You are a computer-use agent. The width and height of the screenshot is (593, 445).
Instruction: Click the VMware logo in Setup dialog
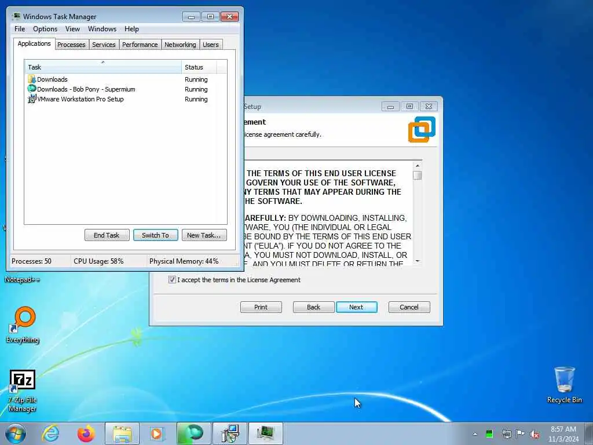click(422, 129)
